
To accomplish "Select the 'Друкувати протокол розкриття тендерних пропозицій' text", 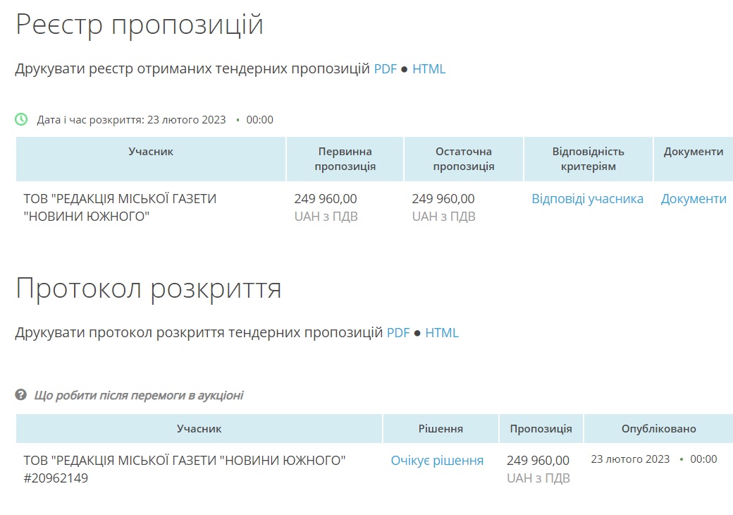I will click(x=199, y=333).
